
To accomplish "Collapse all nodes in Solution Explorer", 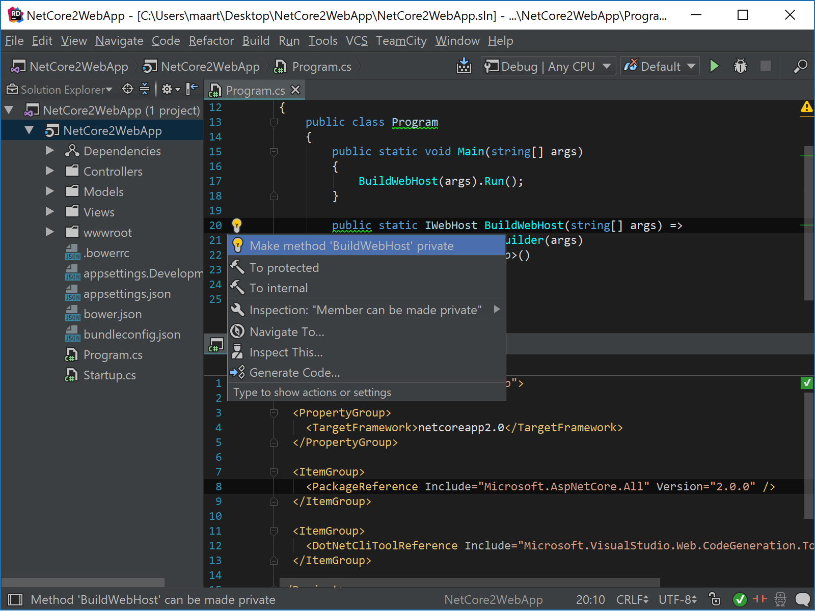I will (x=145, y=89).
